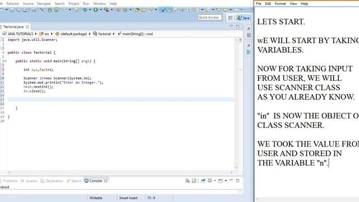Screen dimensions: 359x202
Task: Click the Next Annotation icon in toolbar
Action: click(196, 10)
